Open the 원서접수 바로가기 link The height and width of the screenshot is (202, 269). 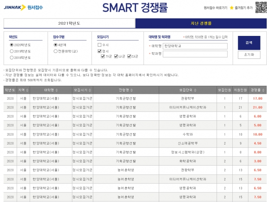point(215,8)
